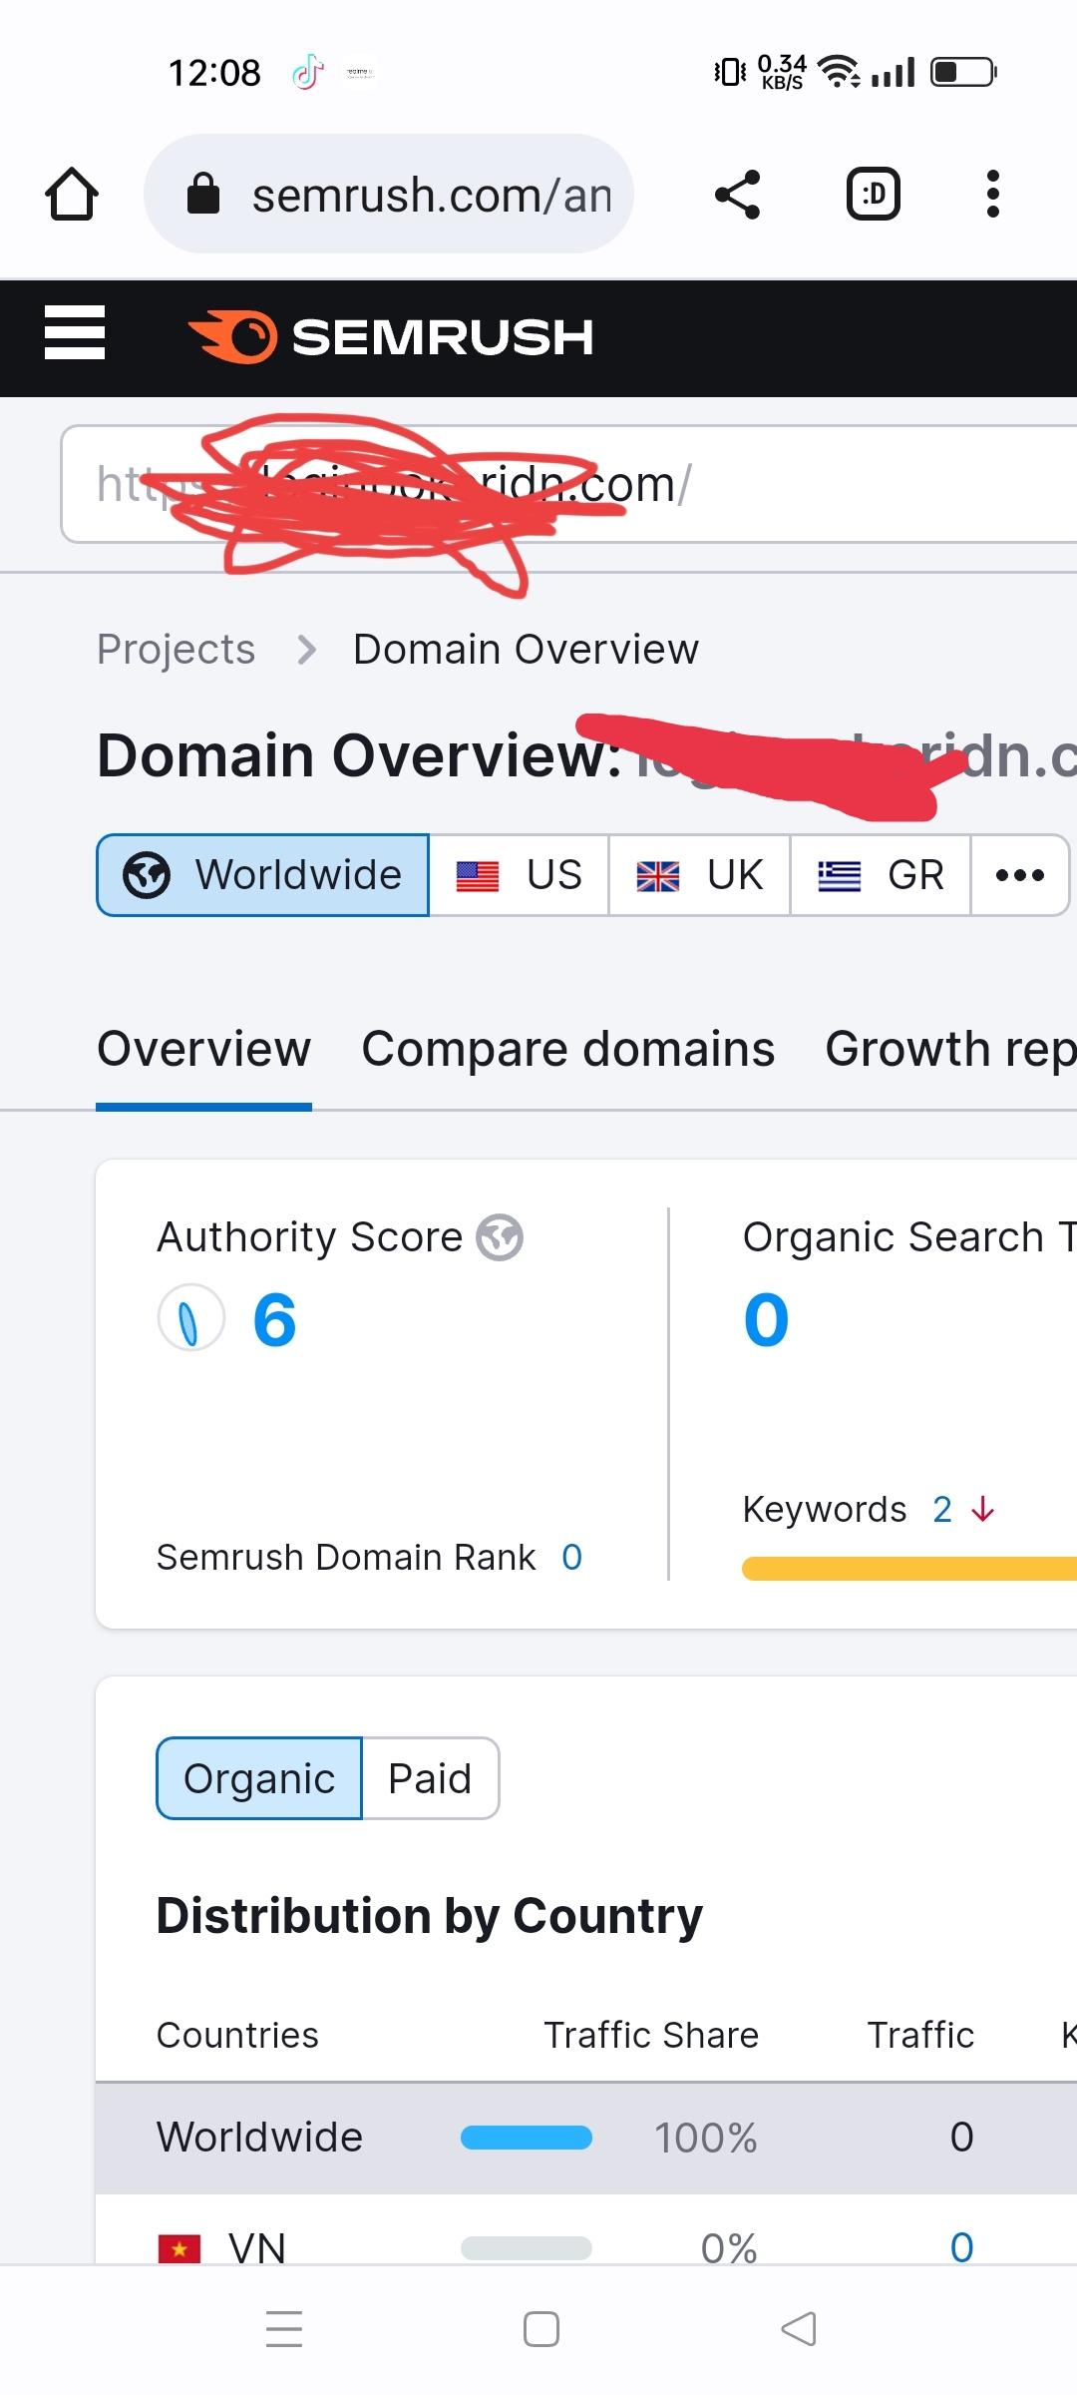Tap the lock icon in the address bar
Viewport: 1077px width, 2395px height.
coord(203,194)
